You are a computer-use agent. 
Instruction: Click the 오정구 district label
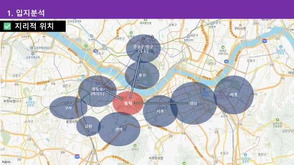(17, 76)
